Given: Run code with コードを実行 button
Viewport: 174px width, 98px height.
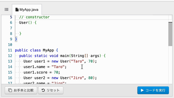Looking at the screenshot, I should click(x=153, y=90).
